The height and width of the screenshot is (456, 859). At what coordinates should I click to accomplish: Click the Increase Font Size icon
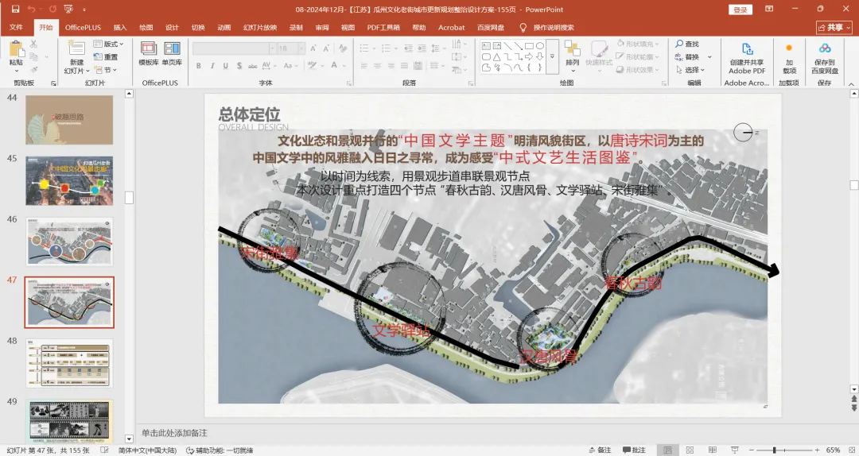pyautogui.click(x=313, y=48)
